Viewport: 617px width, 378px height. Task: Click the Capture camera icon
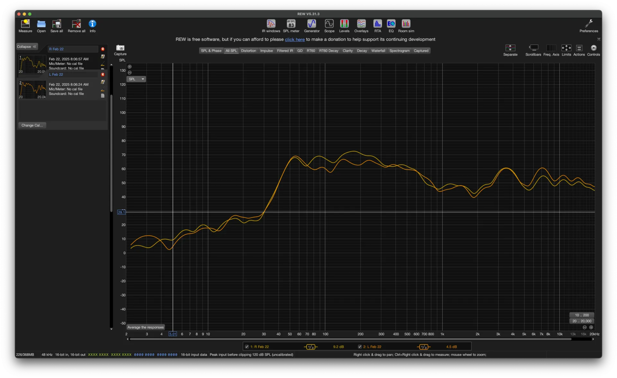coord(120,48)
